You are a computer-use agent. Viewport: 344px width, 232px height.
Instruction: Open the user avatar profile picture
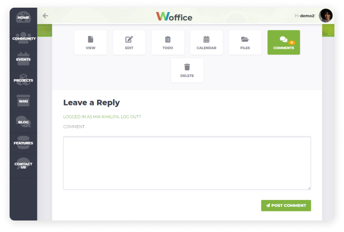(326, 15)
